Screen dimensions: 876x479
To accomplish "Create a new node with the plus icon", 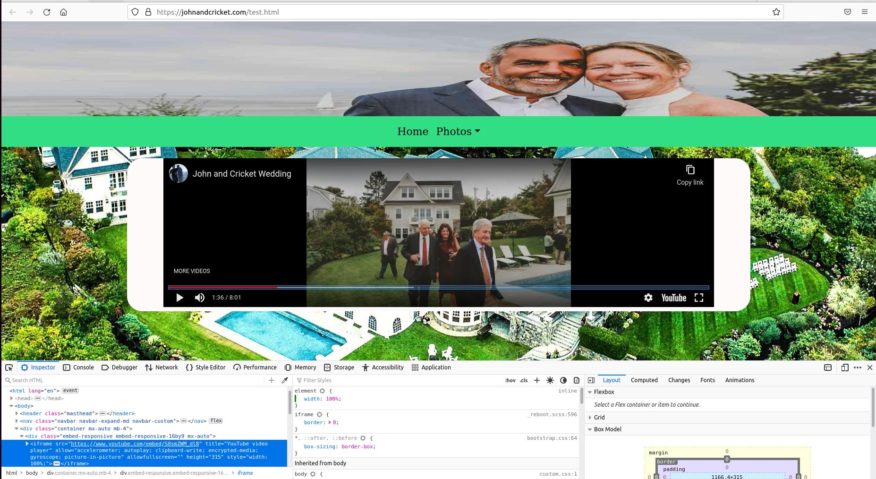I will tap(272, 380).
